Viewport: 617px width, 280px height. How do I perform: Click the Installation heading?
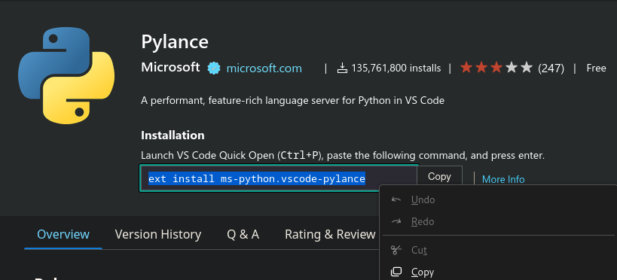[173, 135]
